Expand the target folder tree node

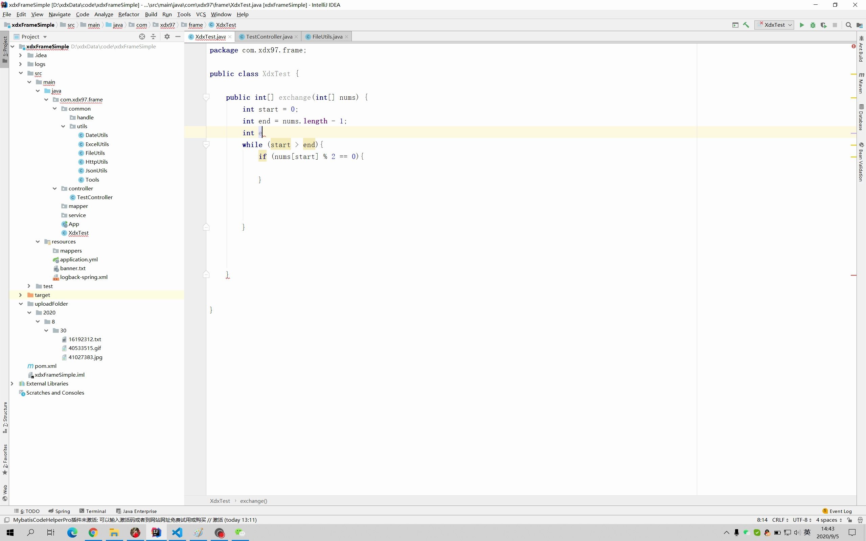21,295
